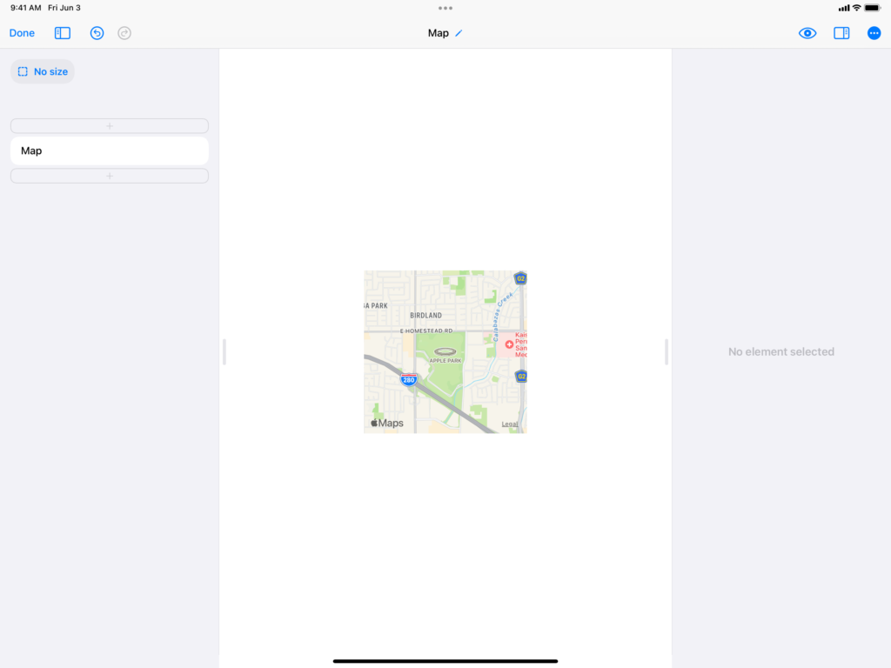Tap the clock in the status bar

click(x=20, y=7)
